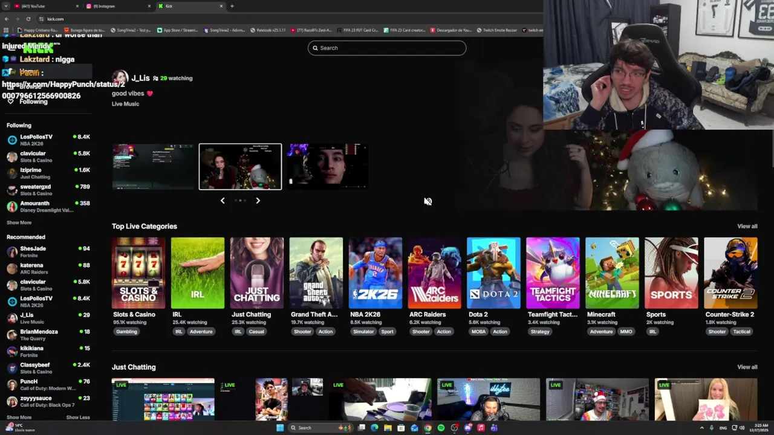This screenshot has width=774, height=435.
Task: Open the ARC Raiders category tile
Action: point(435,273)
